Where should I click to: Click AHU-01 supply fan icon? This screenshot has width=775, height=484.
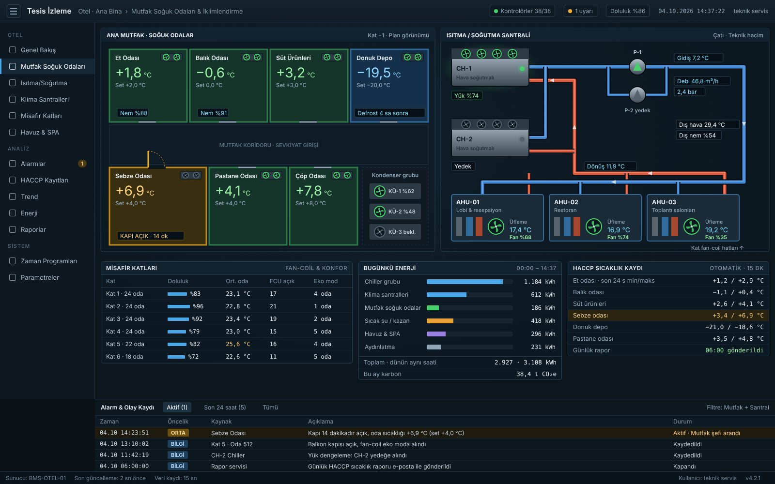(496, 227)
